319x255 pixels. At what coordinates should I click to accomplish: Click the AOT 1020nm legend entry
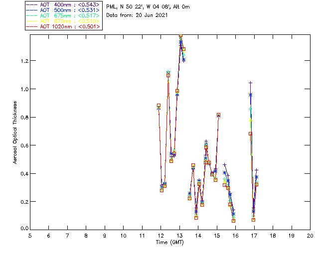(x=63, y=26)
